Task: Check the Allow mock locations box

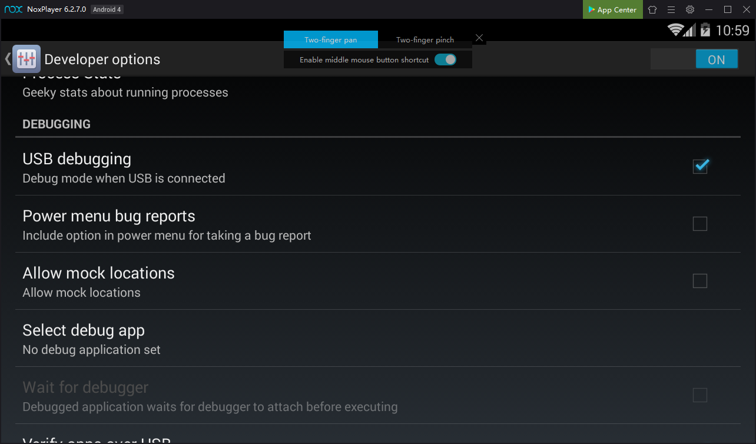Action: coord(700,281)
